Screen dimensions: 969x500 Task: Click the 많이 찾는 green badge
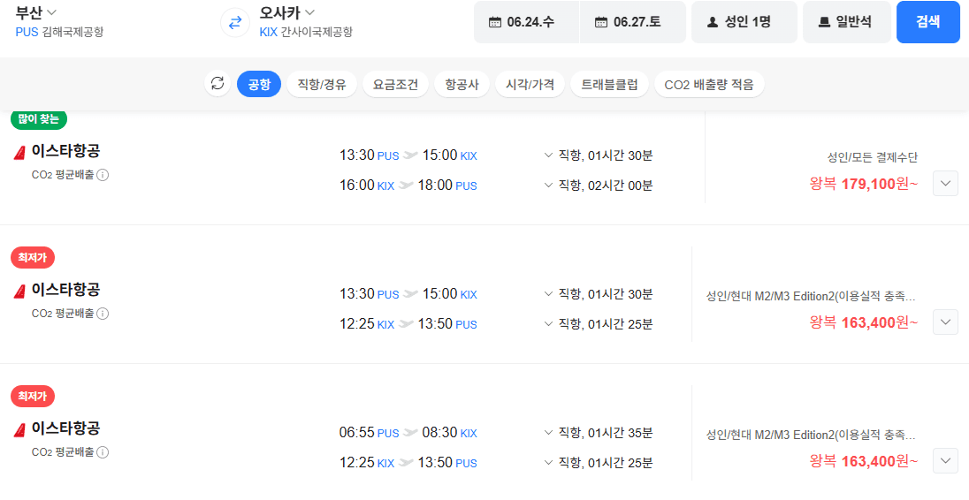(x=38, y=119)
